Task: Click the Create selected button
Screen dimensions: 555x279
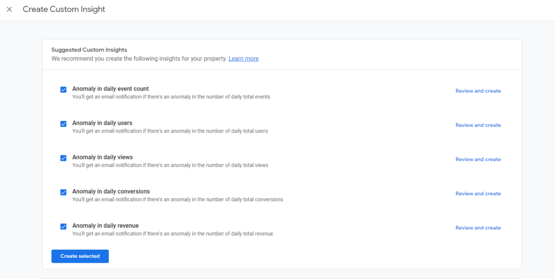Action: coord(80,256)
